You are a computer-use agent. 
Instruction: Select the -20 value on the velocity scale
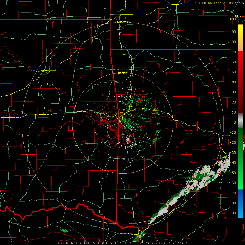pyautogui.click(x=233, y=143)
